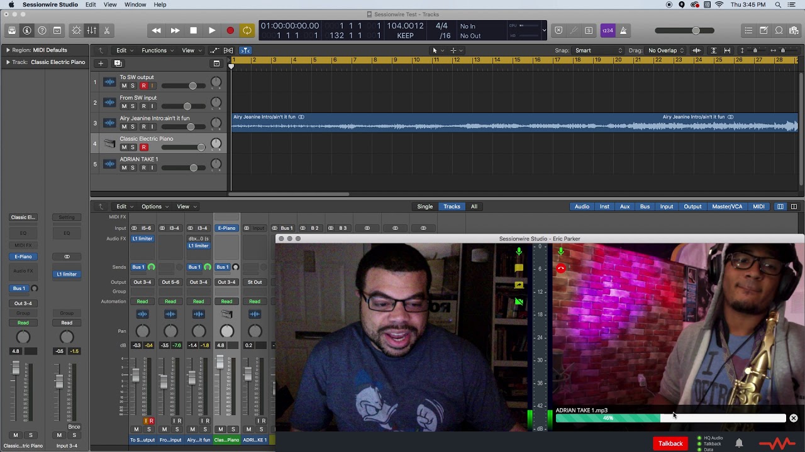
Task: Switch mixer to All view
Action: [x=474, y=207]
